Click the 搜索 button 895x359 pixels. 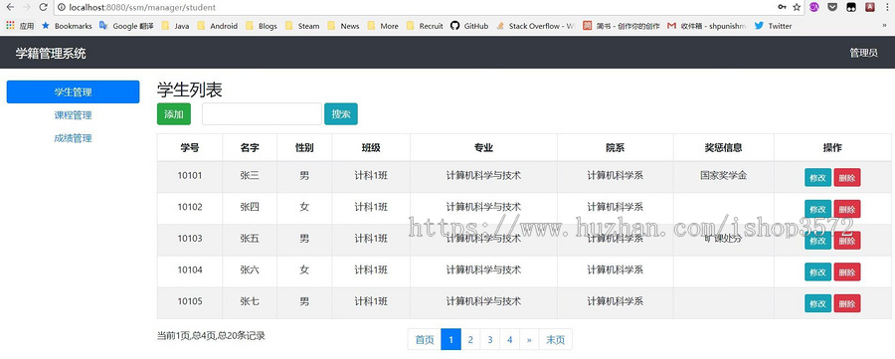point(341,114)
